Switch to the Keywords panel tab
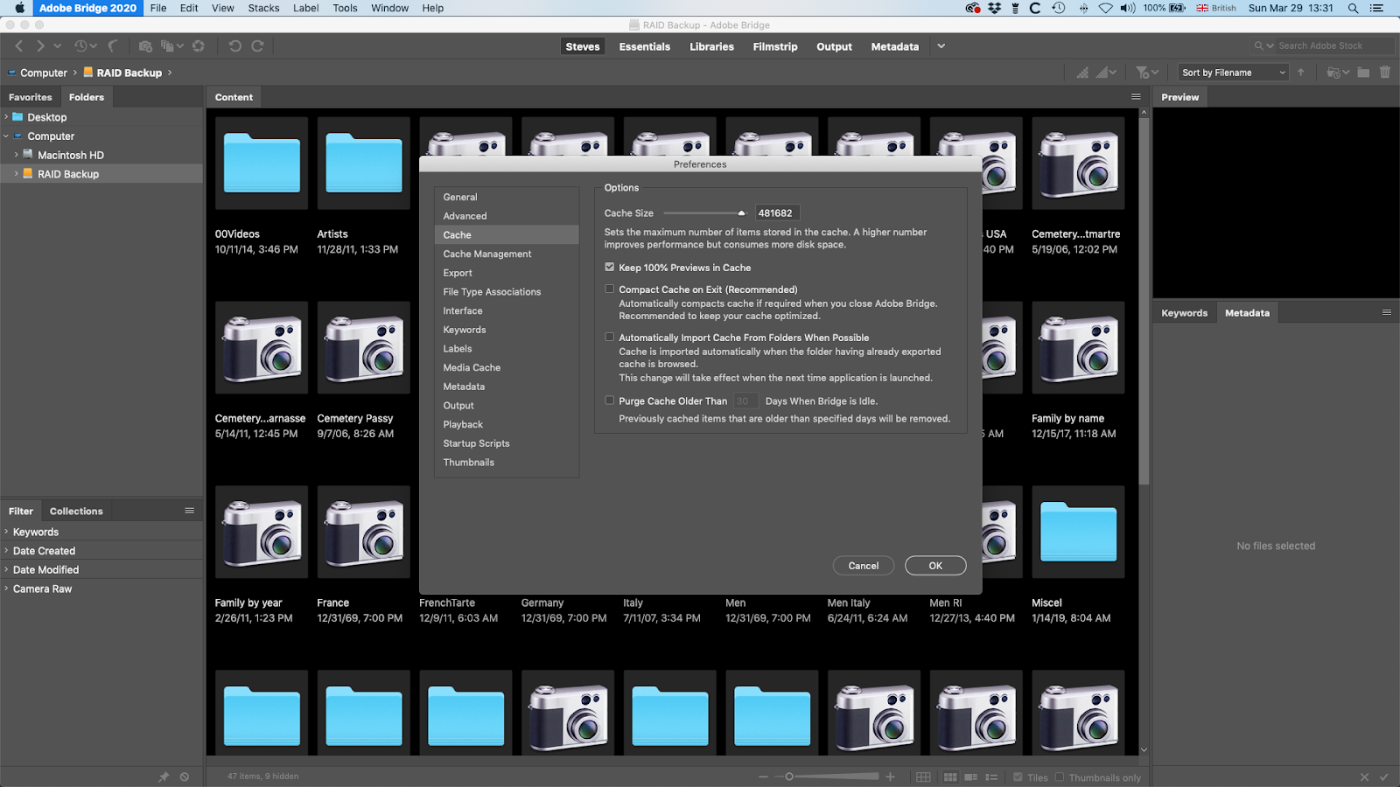 pyautogui.click(x=1184, y=312)
